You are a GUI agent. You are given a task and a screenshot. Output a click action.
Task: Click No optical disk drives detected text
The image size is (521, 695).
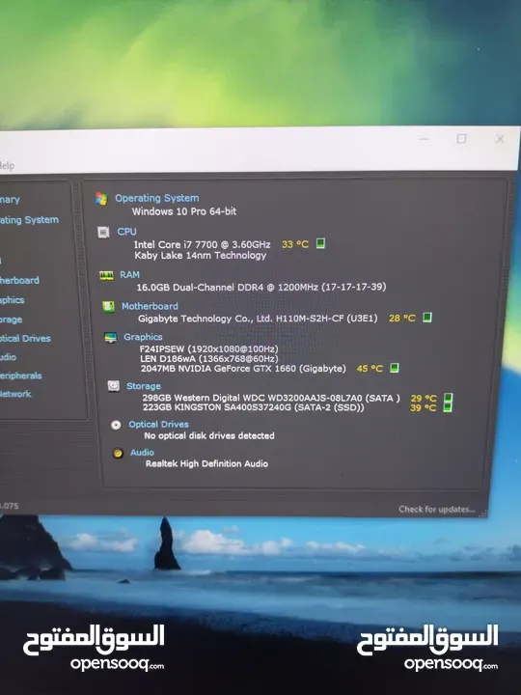coord(209,435)
